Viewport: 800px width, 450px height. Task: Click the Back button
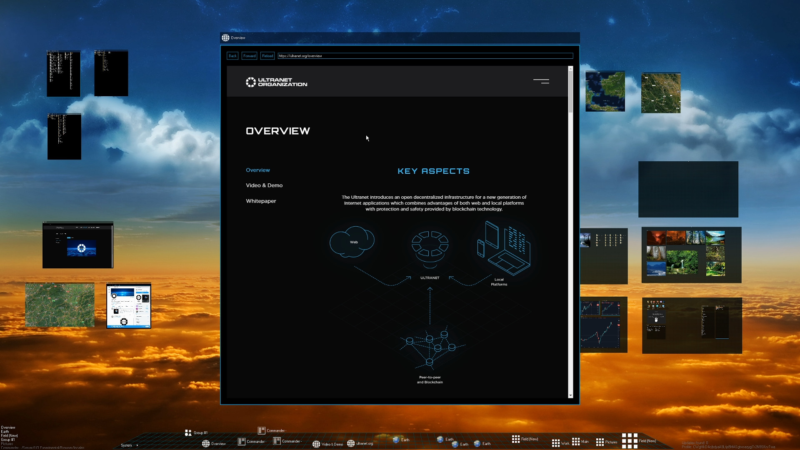(232, 55)
